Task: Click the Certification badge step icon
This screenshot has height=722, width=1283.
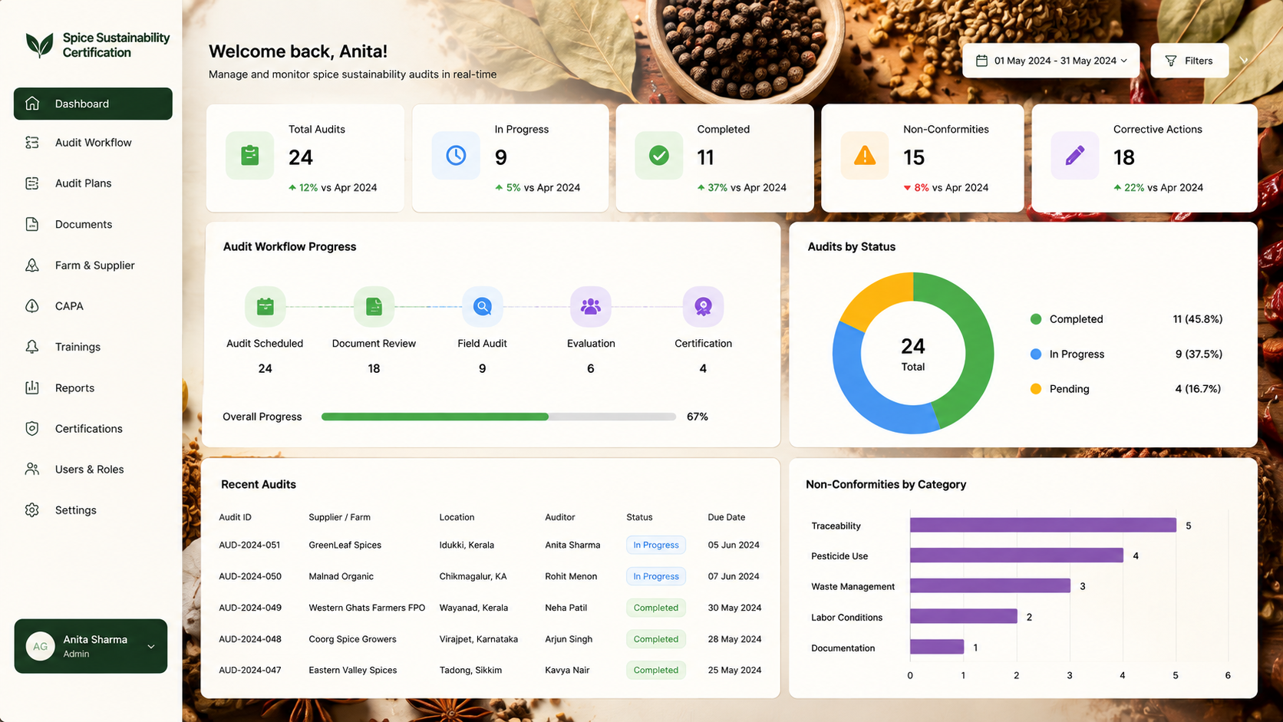Action: point(703,306)
